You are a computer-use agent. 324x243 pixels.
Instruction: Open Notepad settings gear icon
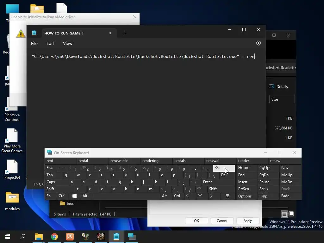[x=258, y=43]
